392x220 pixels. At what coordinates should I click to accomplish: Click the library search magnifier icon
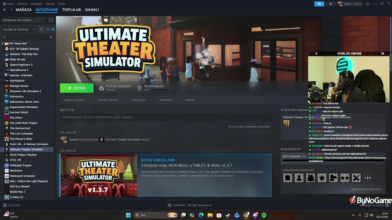point(5,37)
